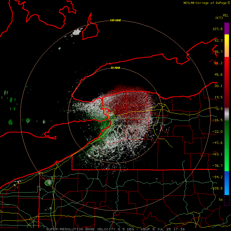Screen dimensions: 231x231
Task: Click the 100 NMI range ring label
Action: [115, 20]
